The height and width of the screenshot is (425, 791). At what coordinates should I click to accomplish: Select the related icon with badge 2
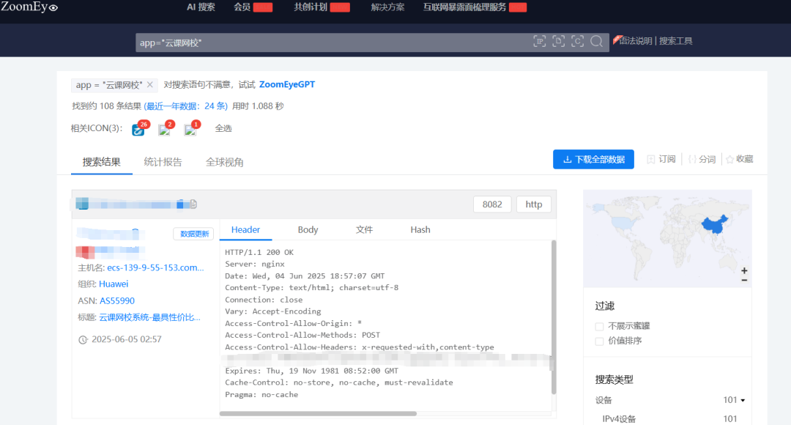tap(164, 130)
